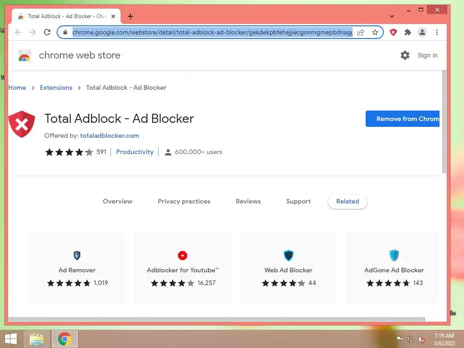
Task: Click the horizontal page scrollbar
Action: point(217,319)
